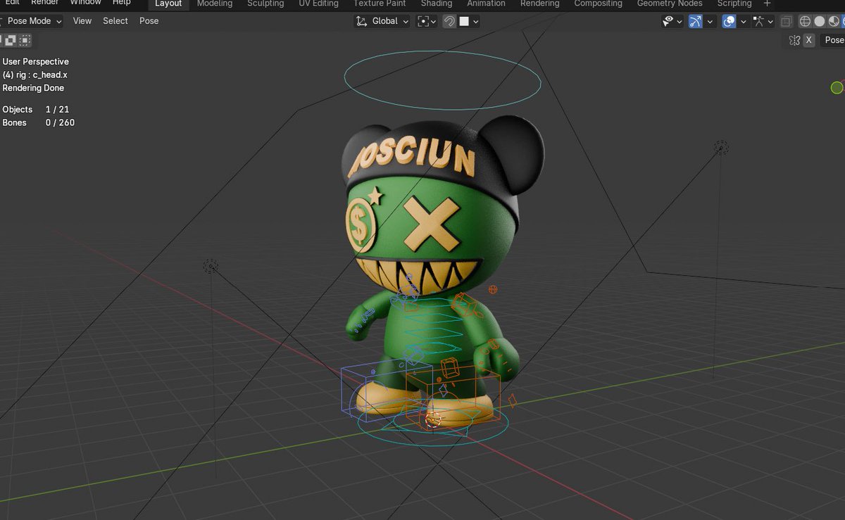
Task: Click the bone overlays armature icon
Action: [x=758, y=21]
